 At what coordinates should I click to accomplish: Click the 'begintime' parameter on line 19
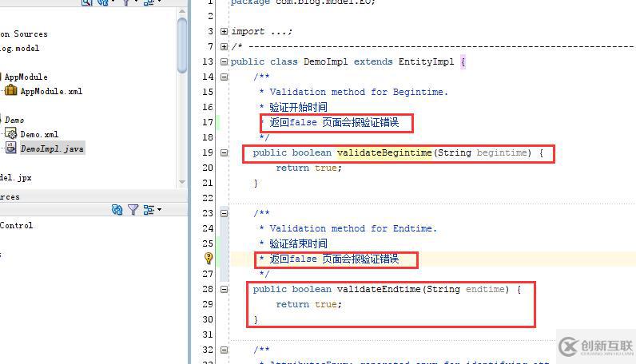pyautogui.click(x=502, y=152)
